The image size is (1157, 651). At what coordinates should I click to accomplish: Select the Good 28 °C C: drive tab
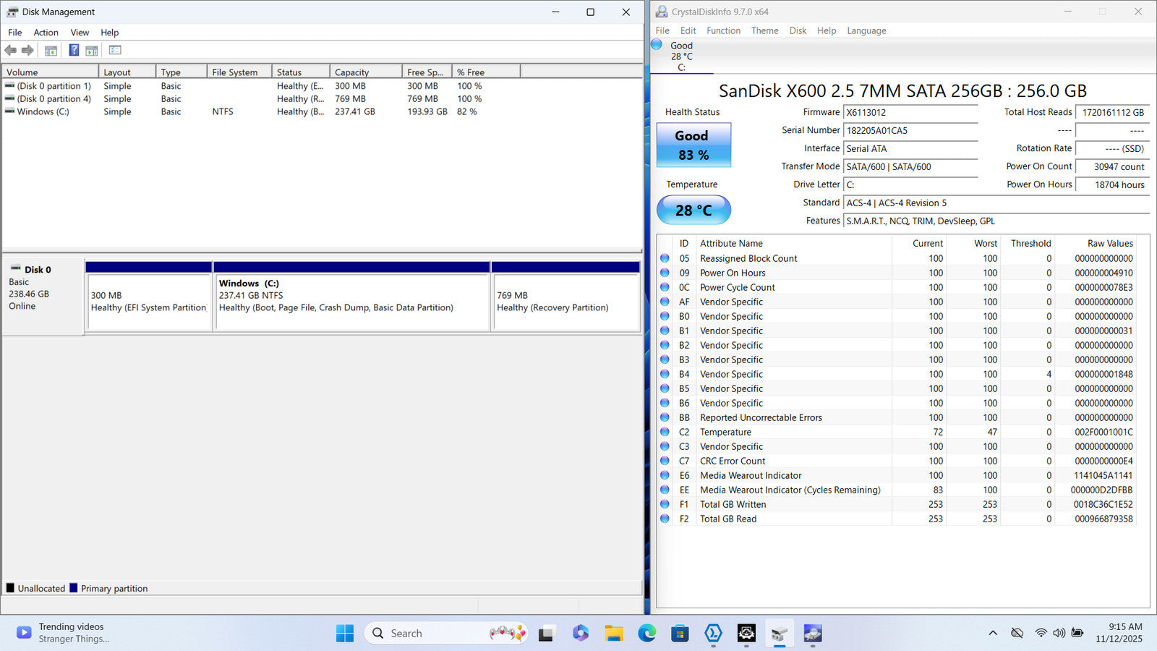point(681,56)
